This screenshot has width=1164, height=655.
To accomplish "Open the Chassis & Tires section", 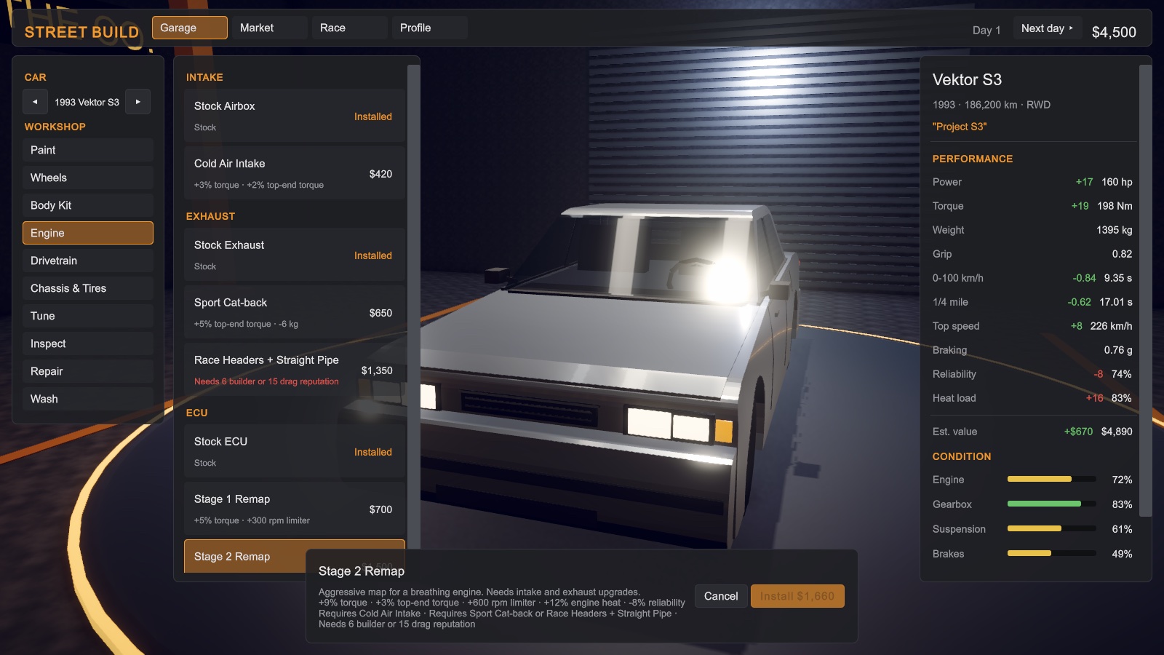I will coord(88,288).
